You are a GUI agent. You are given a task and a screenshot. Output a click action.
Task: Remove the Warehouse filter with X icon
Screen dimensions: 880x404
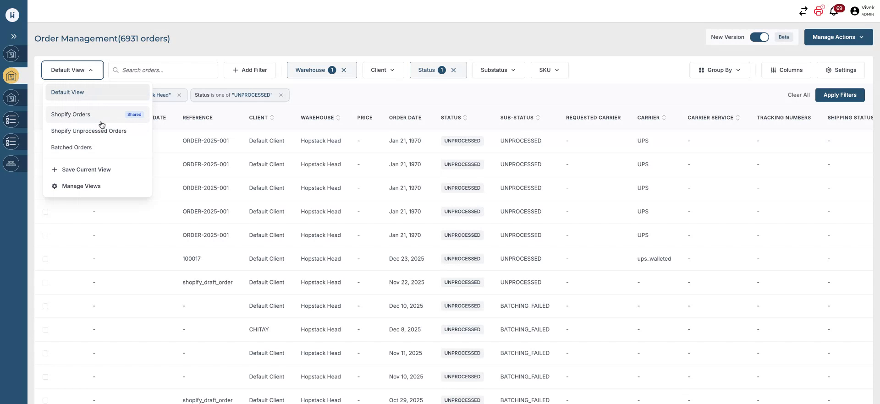pyautogui.click(x=344, y=70)
